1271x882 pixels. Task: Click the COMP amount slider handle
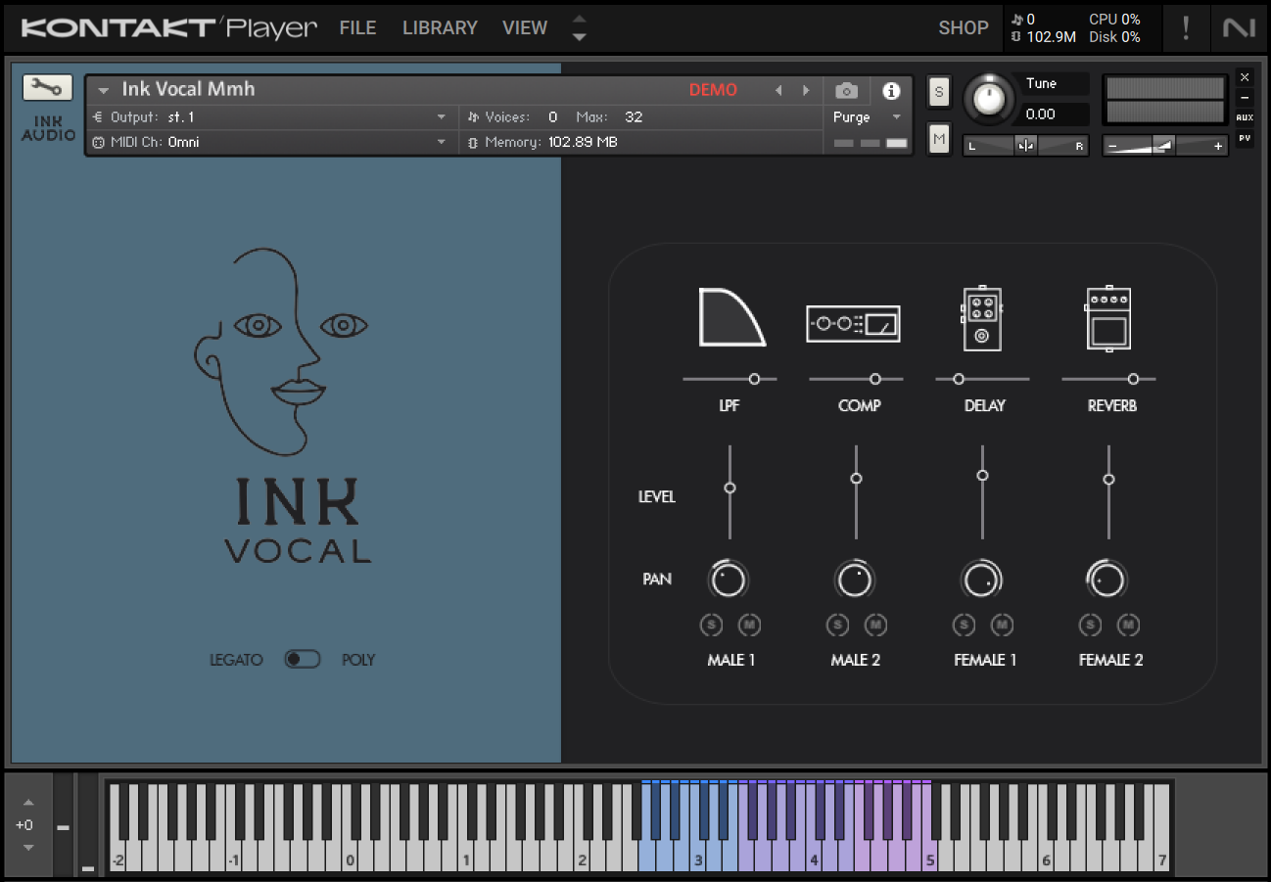(x=875, y=379)
